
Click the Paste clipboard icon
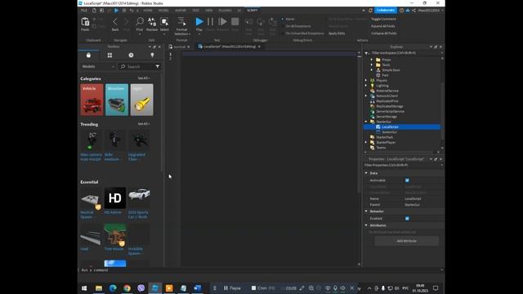85,22
